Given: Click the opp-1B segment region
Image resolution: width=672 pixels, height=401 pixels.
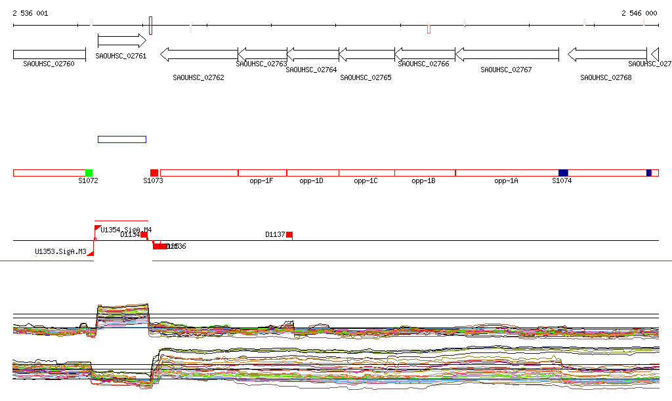Looking at the screenshot, I should 425,173.
